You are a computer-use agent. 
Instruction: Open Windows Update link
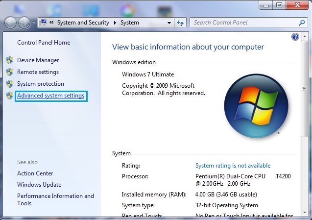point(39,185)
